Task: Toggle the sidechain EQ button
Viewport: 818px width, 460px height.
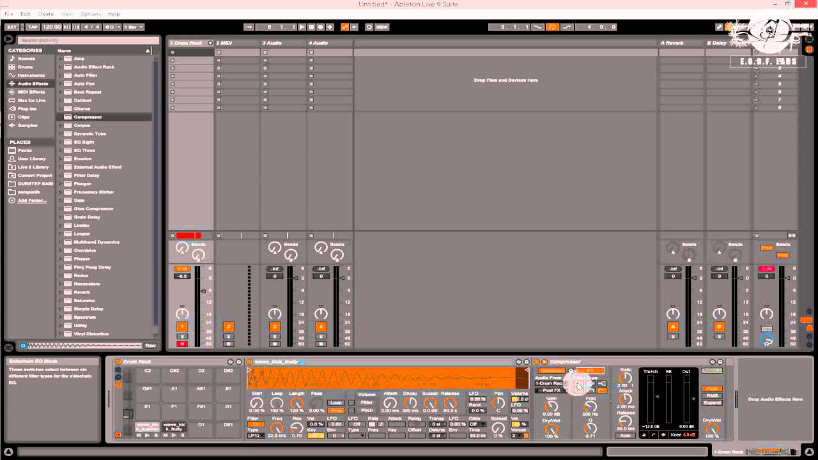Action: click(x=590, y=371)
